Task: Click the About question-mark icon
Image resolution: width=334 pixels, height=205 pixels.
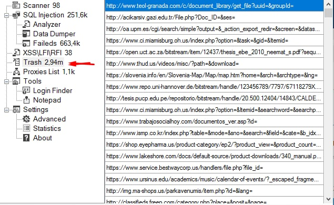Action: 26,138
